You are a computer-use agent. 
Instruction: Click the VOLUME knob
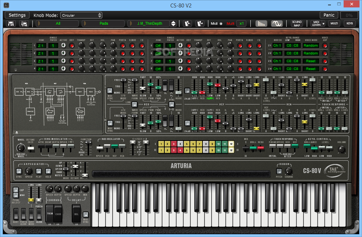[341, 149]
